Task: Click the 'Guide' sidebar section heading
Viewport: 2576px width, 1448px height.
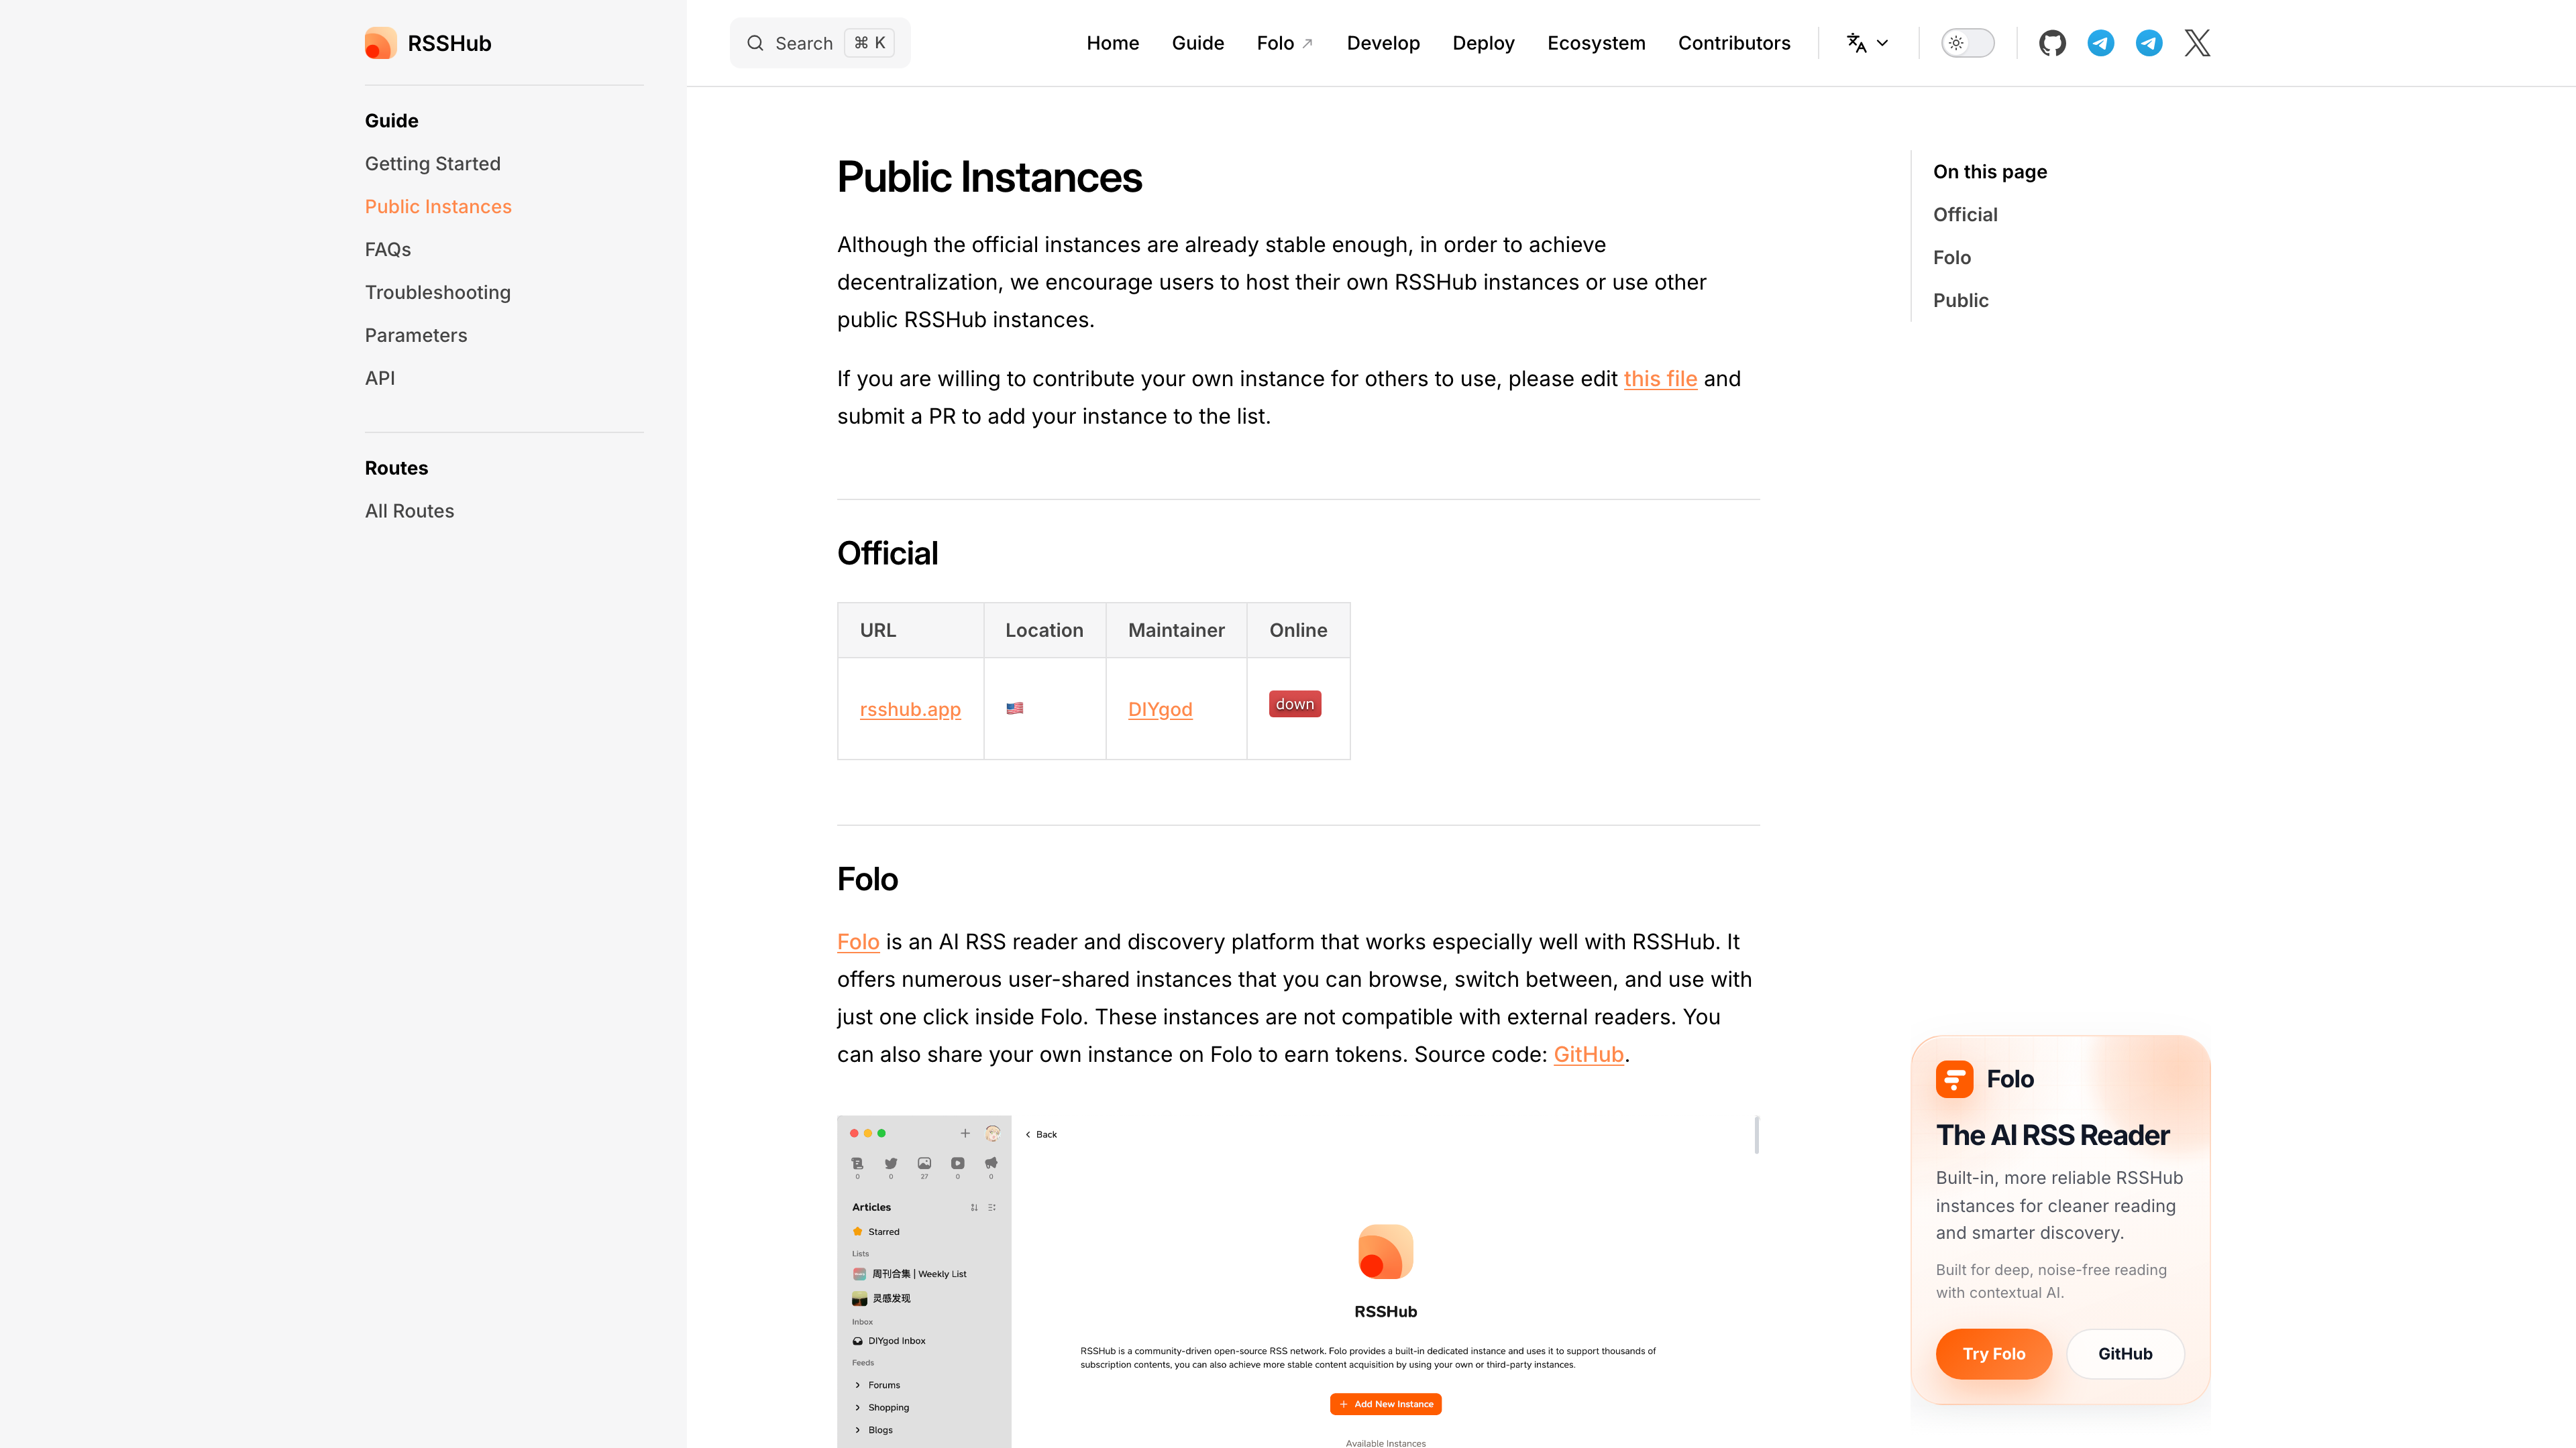Action: (391, 121)
